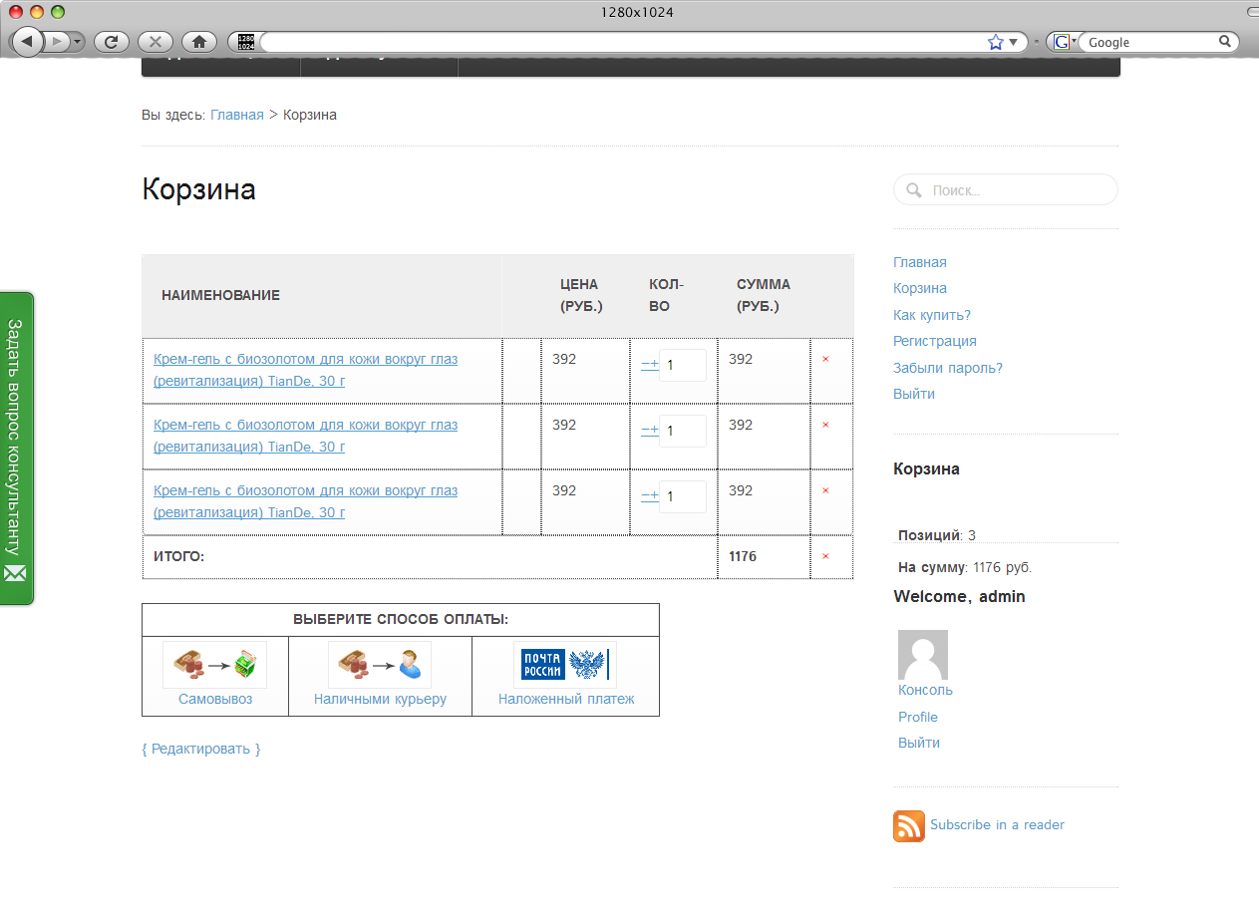The width and height of the screenshot is (1259, 923).
Task: Click the Самовывоз payment icon
Action: point(215,664)
